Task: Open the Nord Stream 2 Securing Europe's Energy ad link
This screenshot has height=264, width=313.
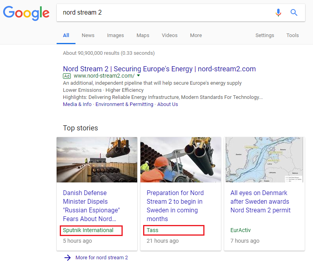Action: [159, 69]
